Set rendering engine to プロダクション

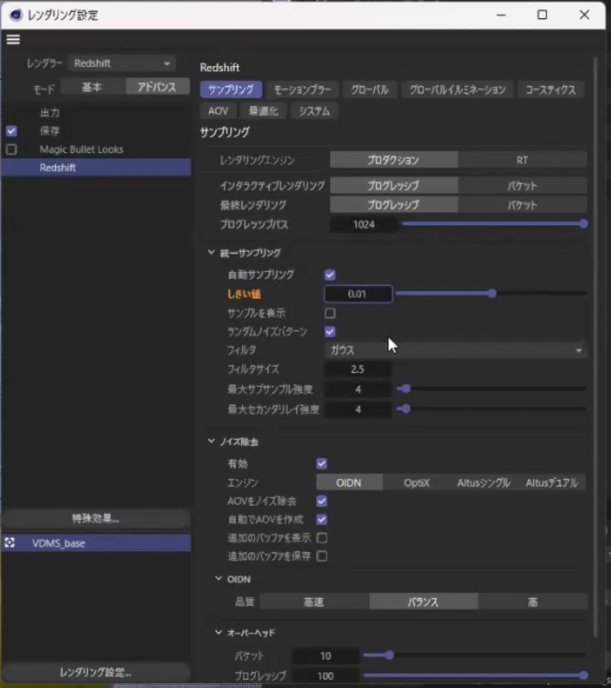pos(394,160)
